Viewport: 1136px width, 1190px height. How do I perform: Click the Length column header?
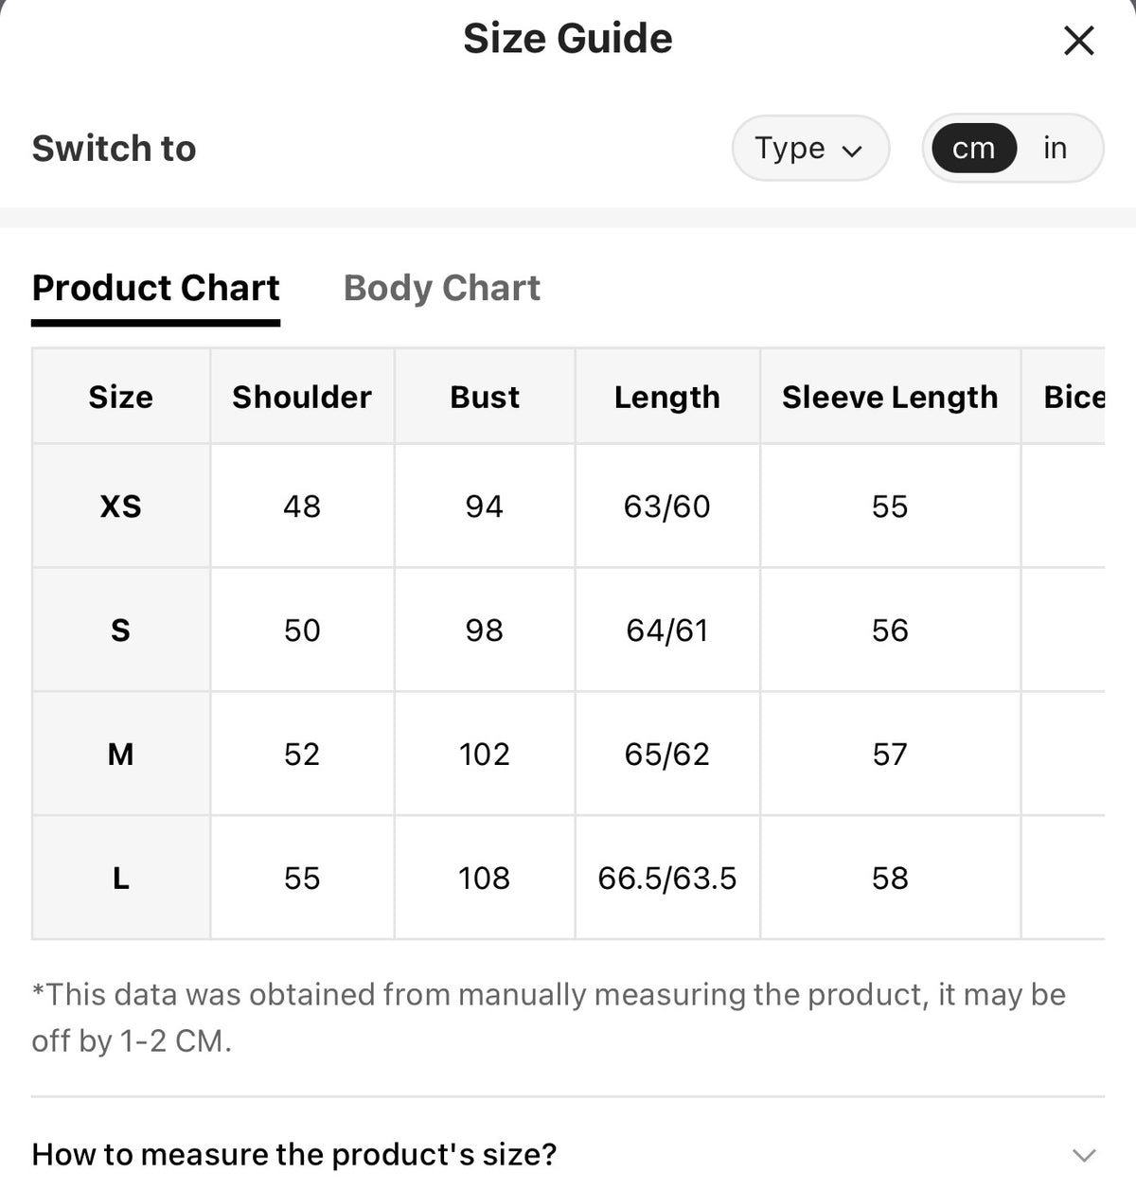pyautogui.click(x=667, y=397)
